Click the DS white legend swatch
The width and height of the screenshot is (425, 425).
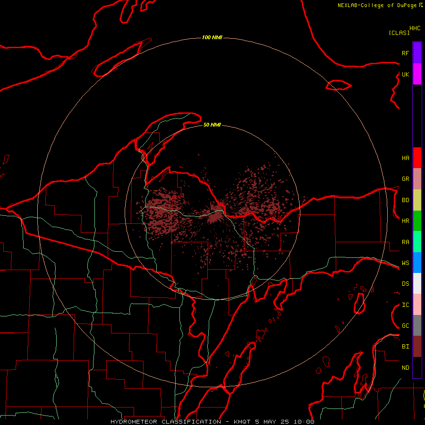(x=417, y=283)
